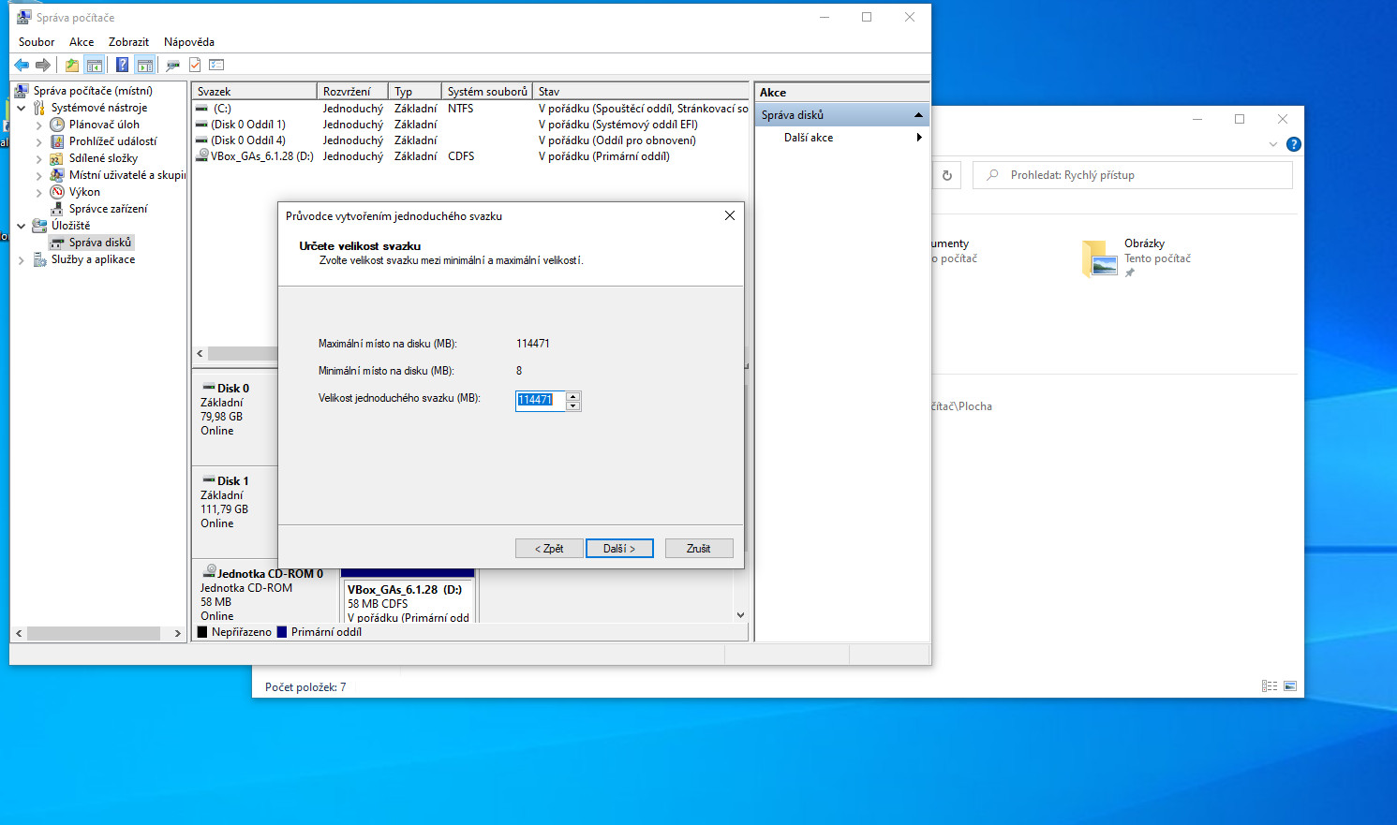Close the wizard with the X button
Viewport: 1397px width, 825px height.
click(730, 215)
